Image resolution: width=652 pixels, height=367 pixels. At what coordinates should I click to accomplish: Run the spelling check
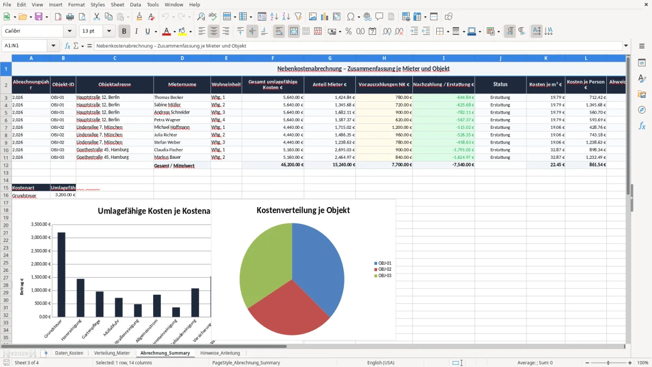click(213, 17)
